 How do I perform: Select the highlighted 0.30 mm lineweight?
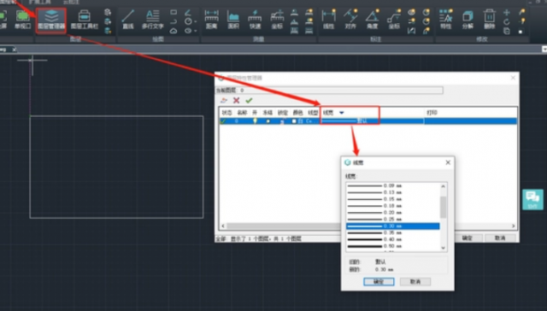point(393,226)
